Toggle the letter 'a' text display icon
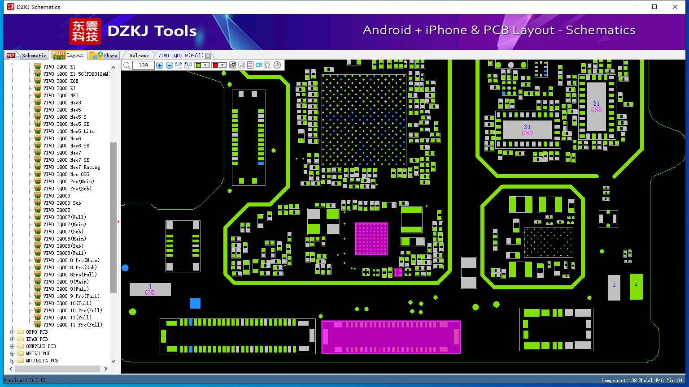Viewport: 689px width, 387px height. pos(242,65)
